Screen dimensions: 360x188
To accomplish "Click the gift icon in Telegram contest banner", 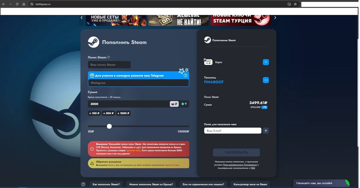I will (92, 75).
